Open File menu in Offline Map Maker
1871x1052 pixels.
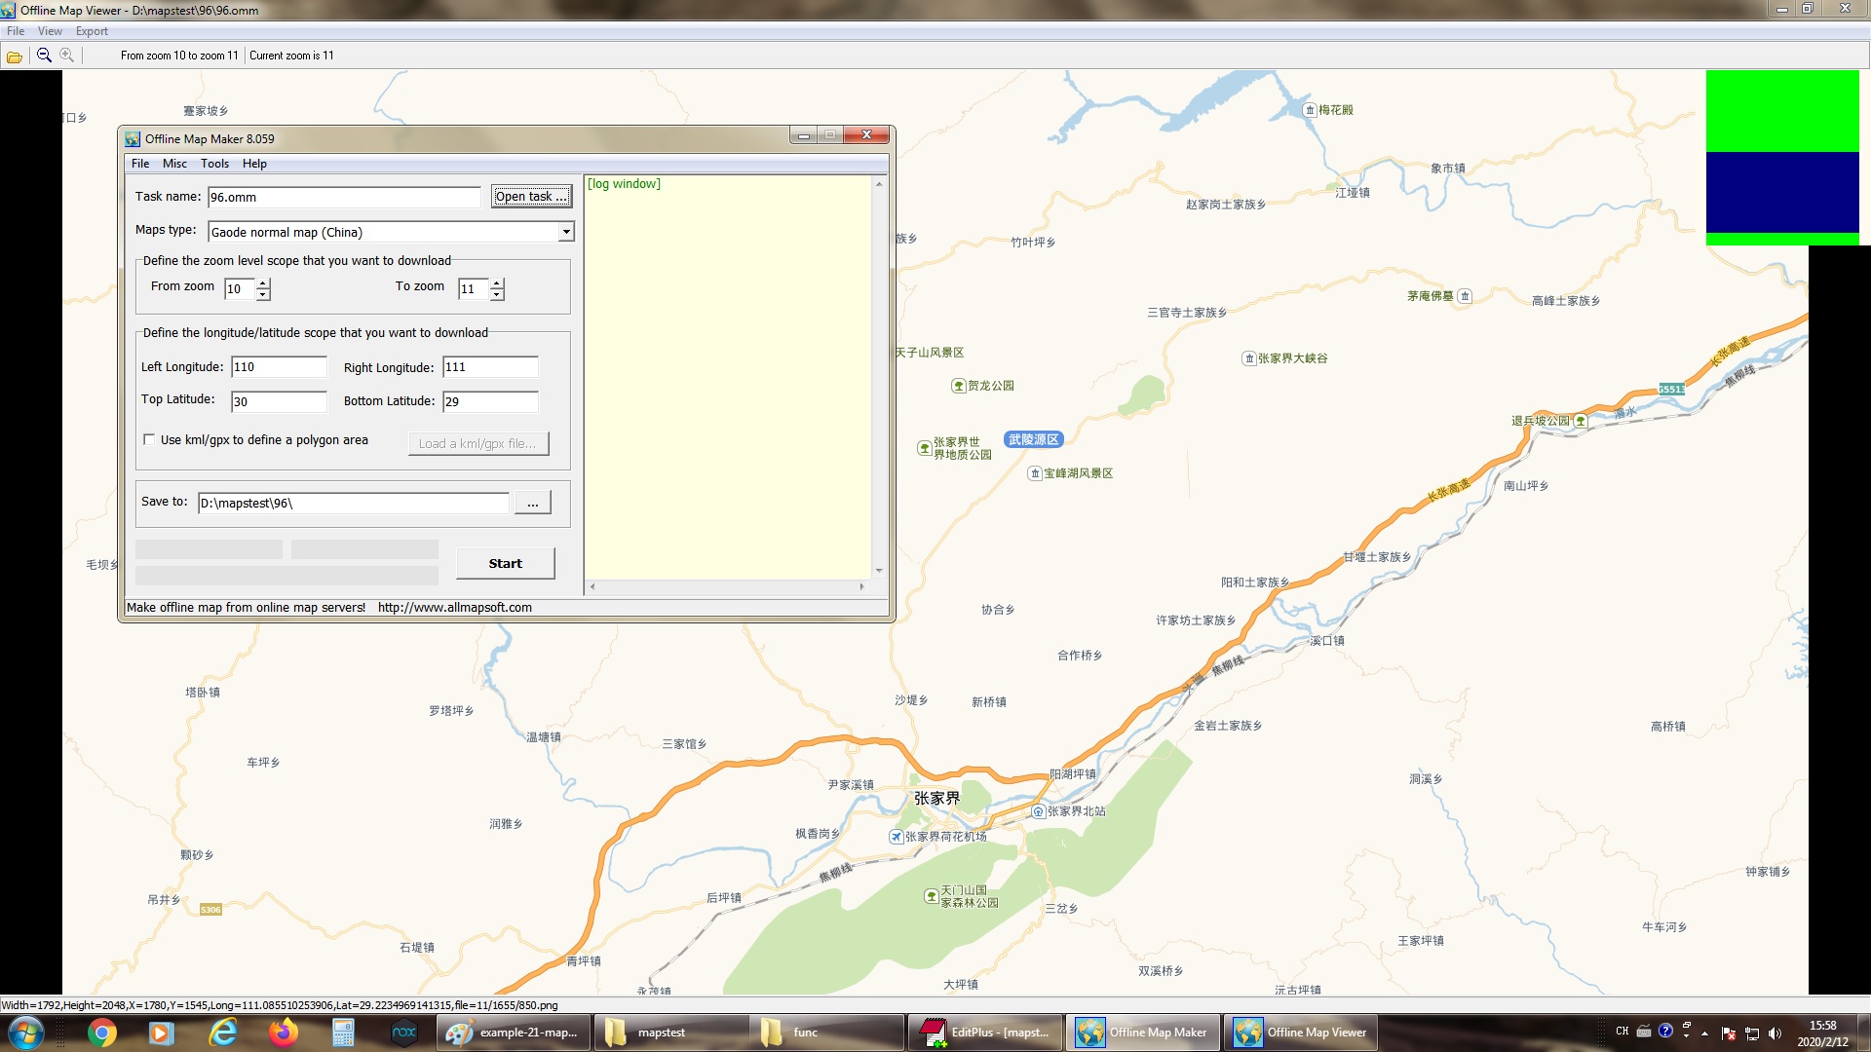(x=140, y=164)
